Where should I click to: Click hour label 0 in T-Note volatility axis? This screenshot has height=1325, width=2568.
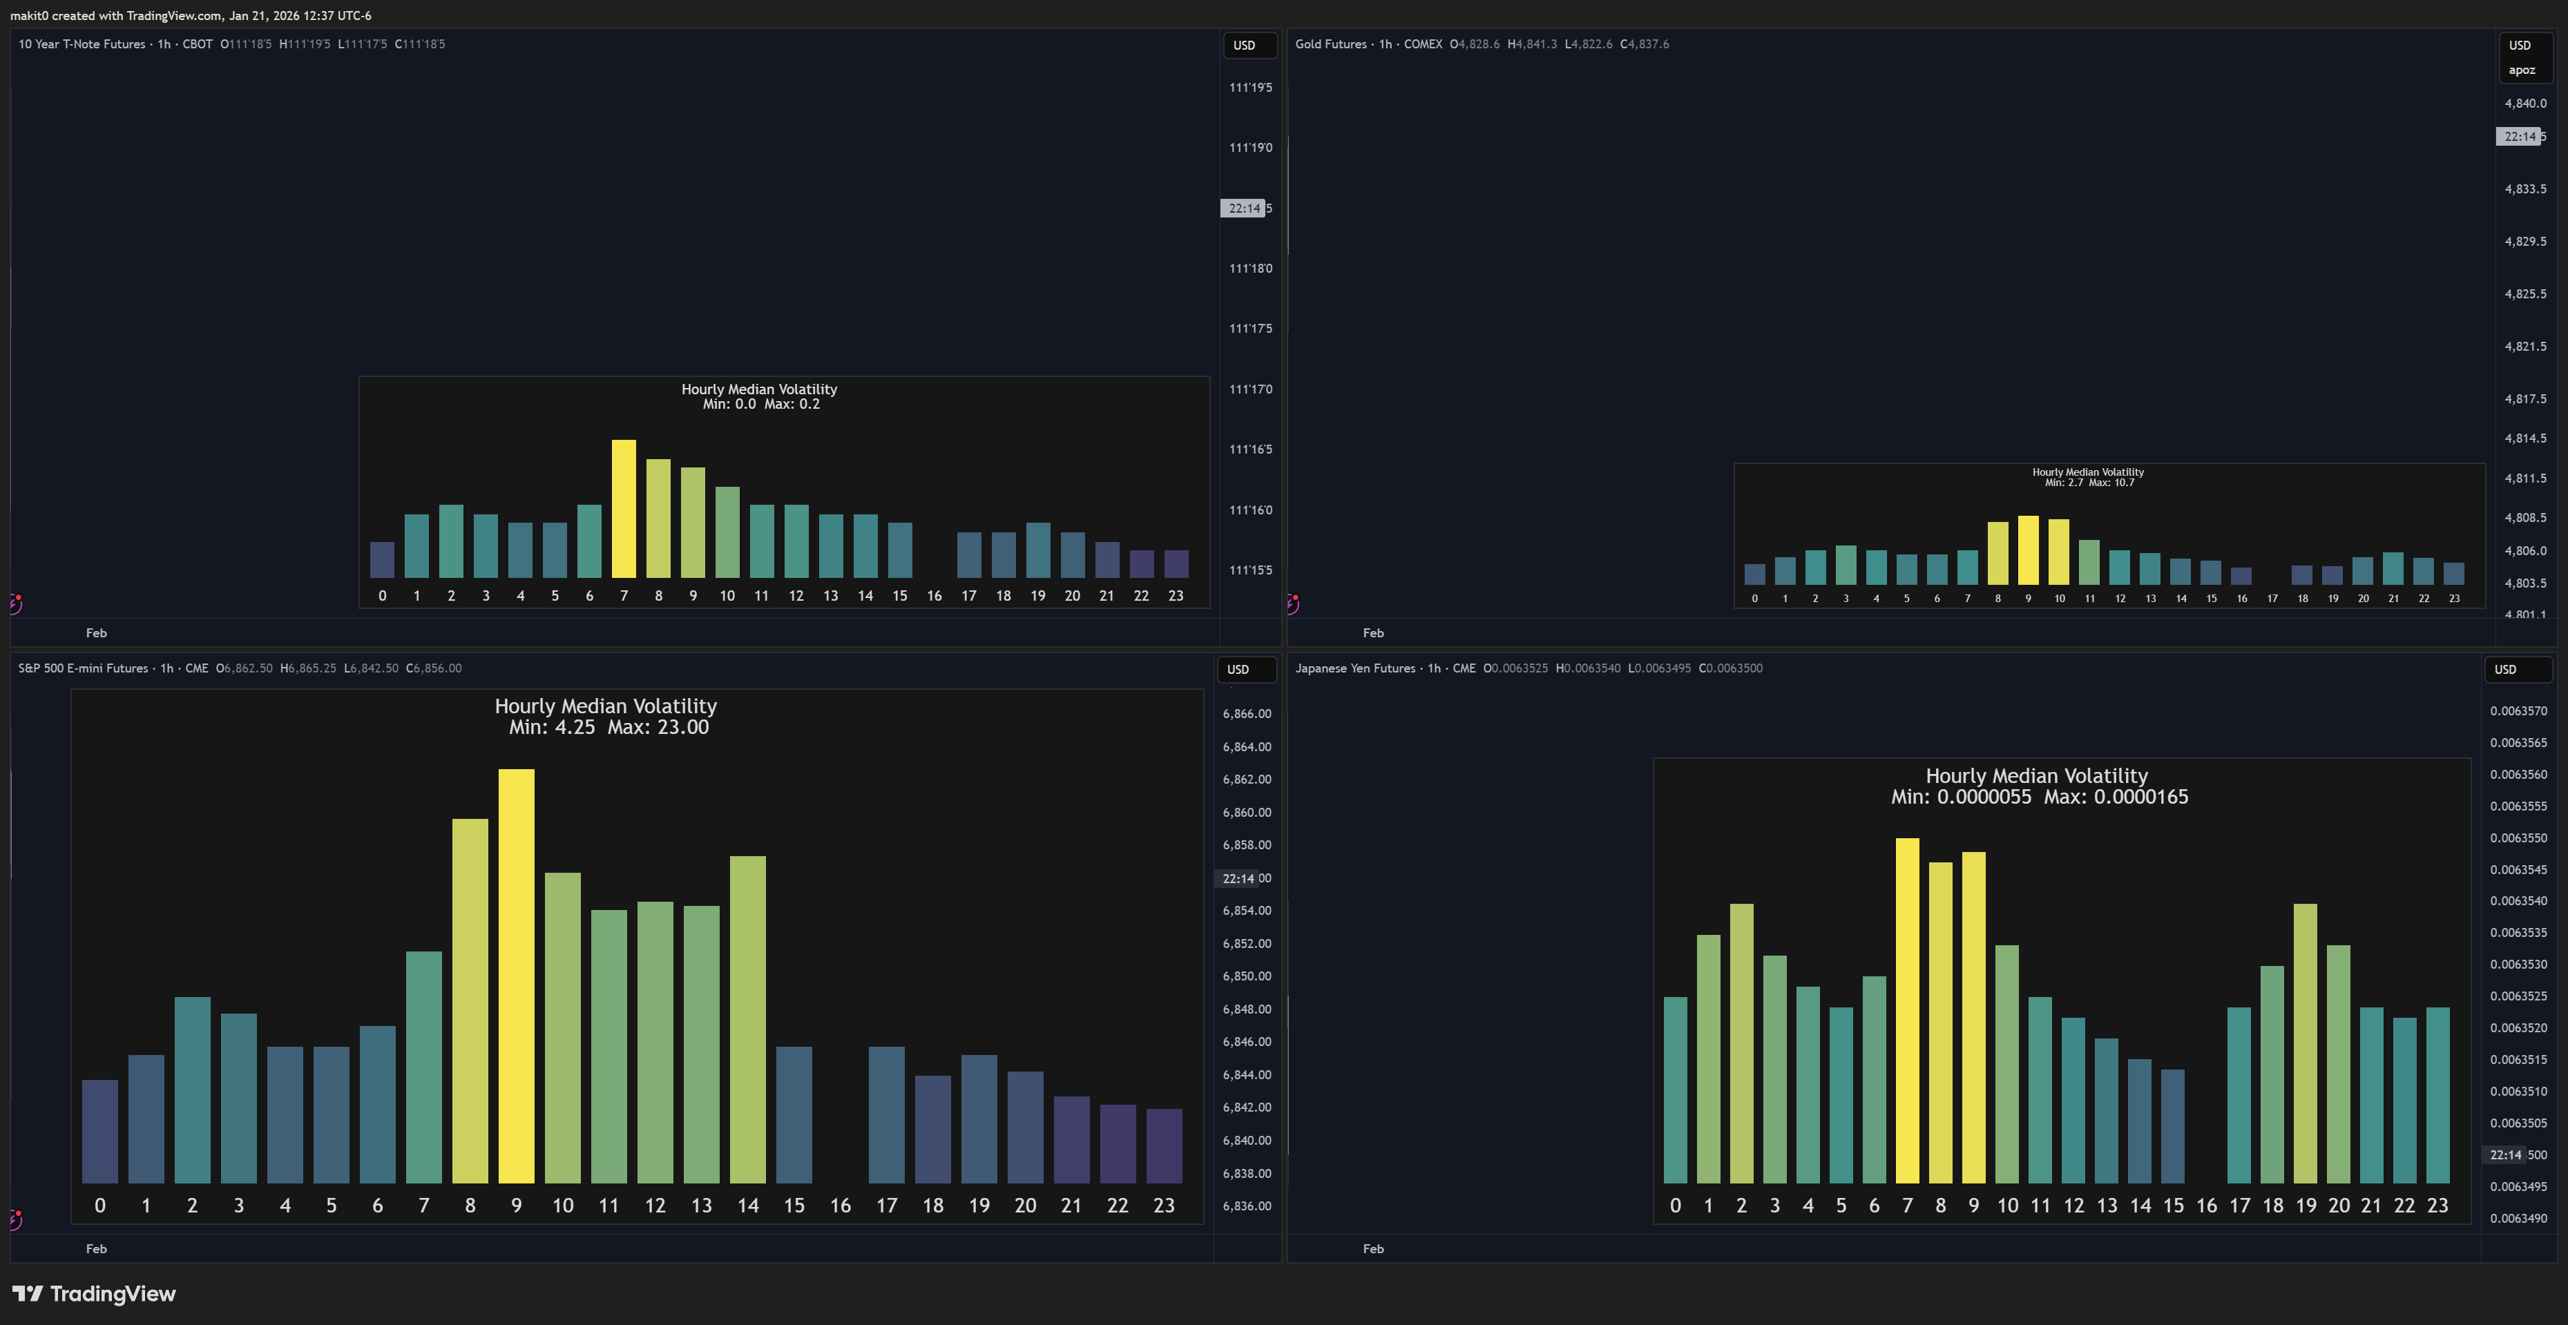click(x=382, y=596)
